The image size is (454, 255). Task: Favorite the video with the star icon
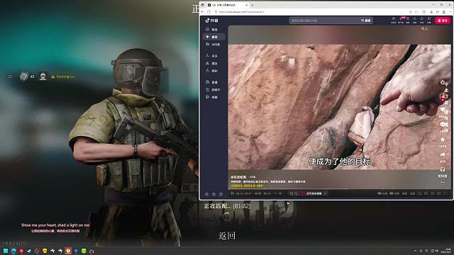[443, 140]
